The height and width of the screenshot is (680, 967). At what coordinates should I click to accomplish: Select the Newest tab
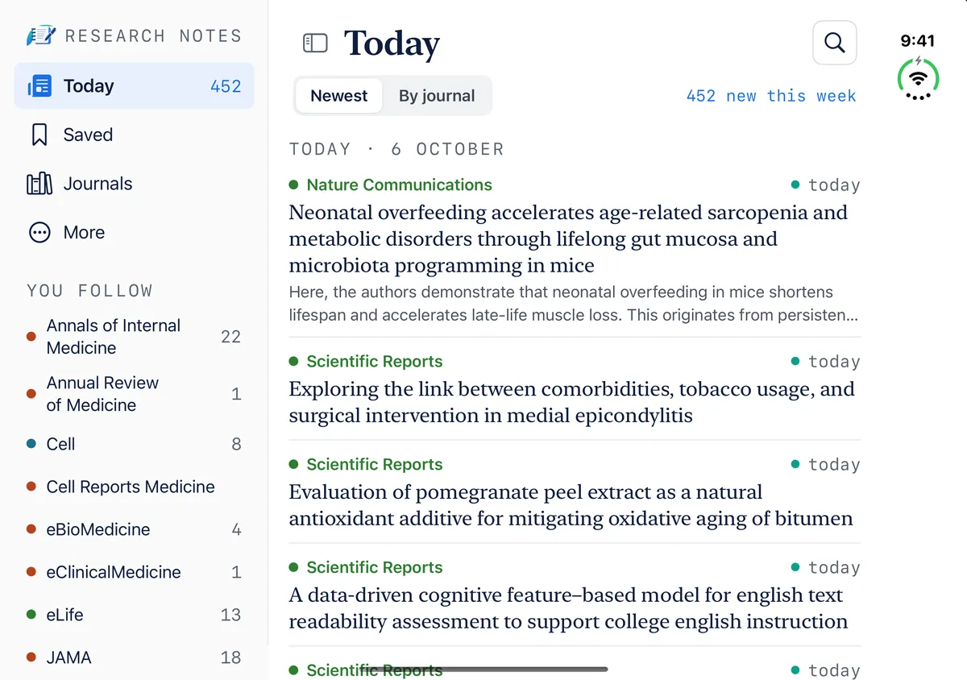point(338,96)
